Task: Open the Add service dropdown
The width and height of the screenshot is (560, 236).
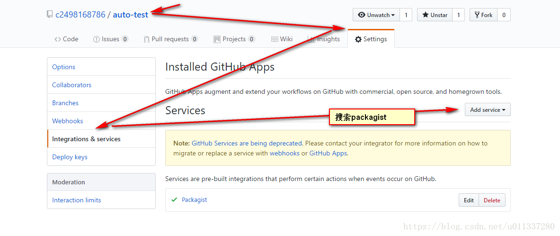Action: click(488, 110)
